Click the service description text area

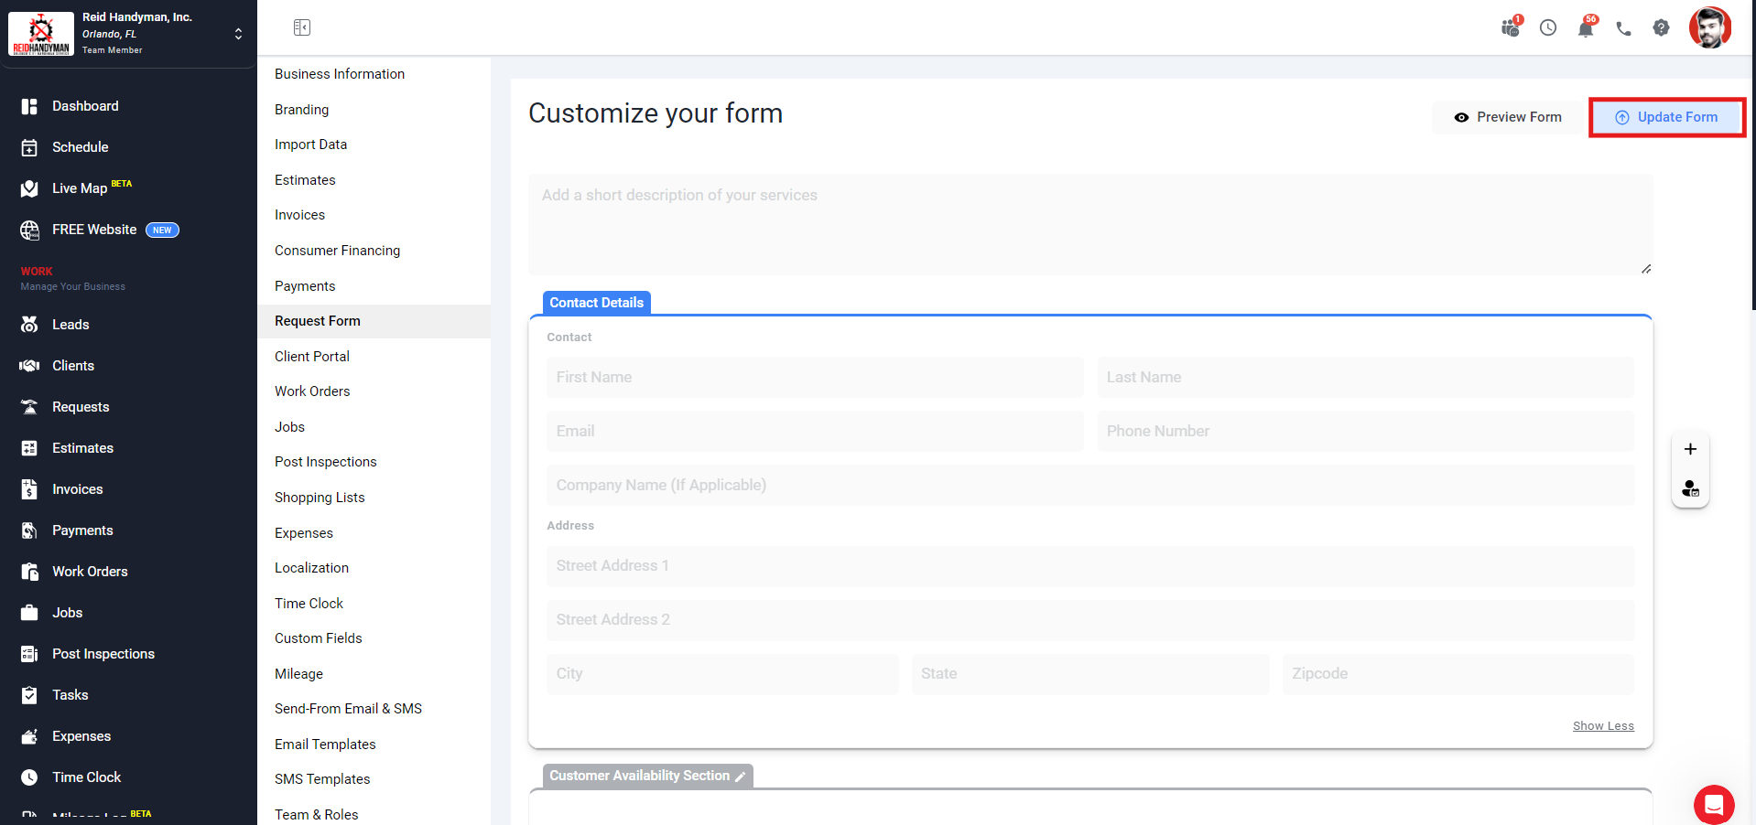tap(1089, 224)
